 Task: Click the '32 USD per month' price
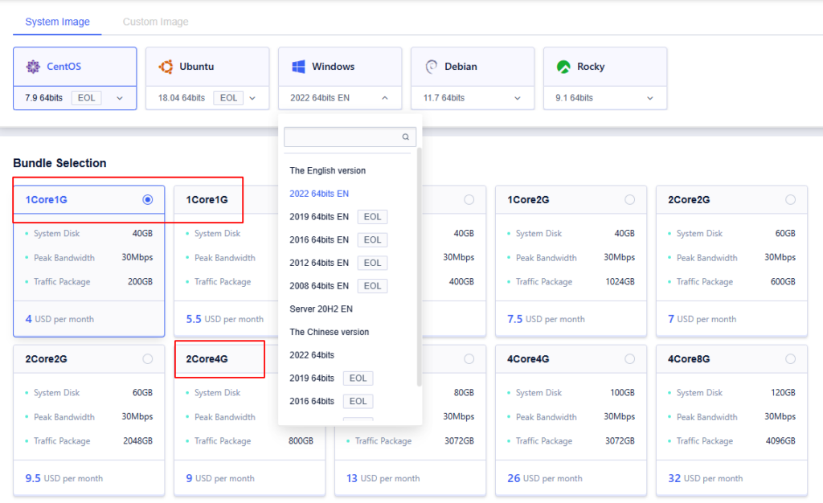point(706,478)
